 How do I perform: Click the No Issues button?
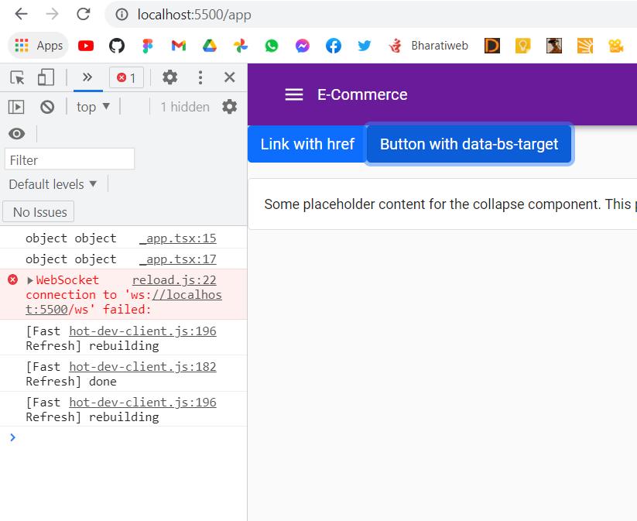(x=40, y=212)
